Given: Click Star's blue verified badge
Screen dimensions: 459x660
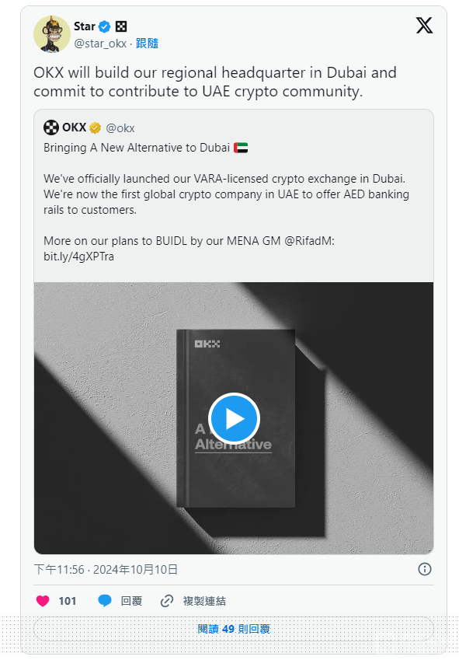Looking at the screenshot, I should (x=104, y=27).
